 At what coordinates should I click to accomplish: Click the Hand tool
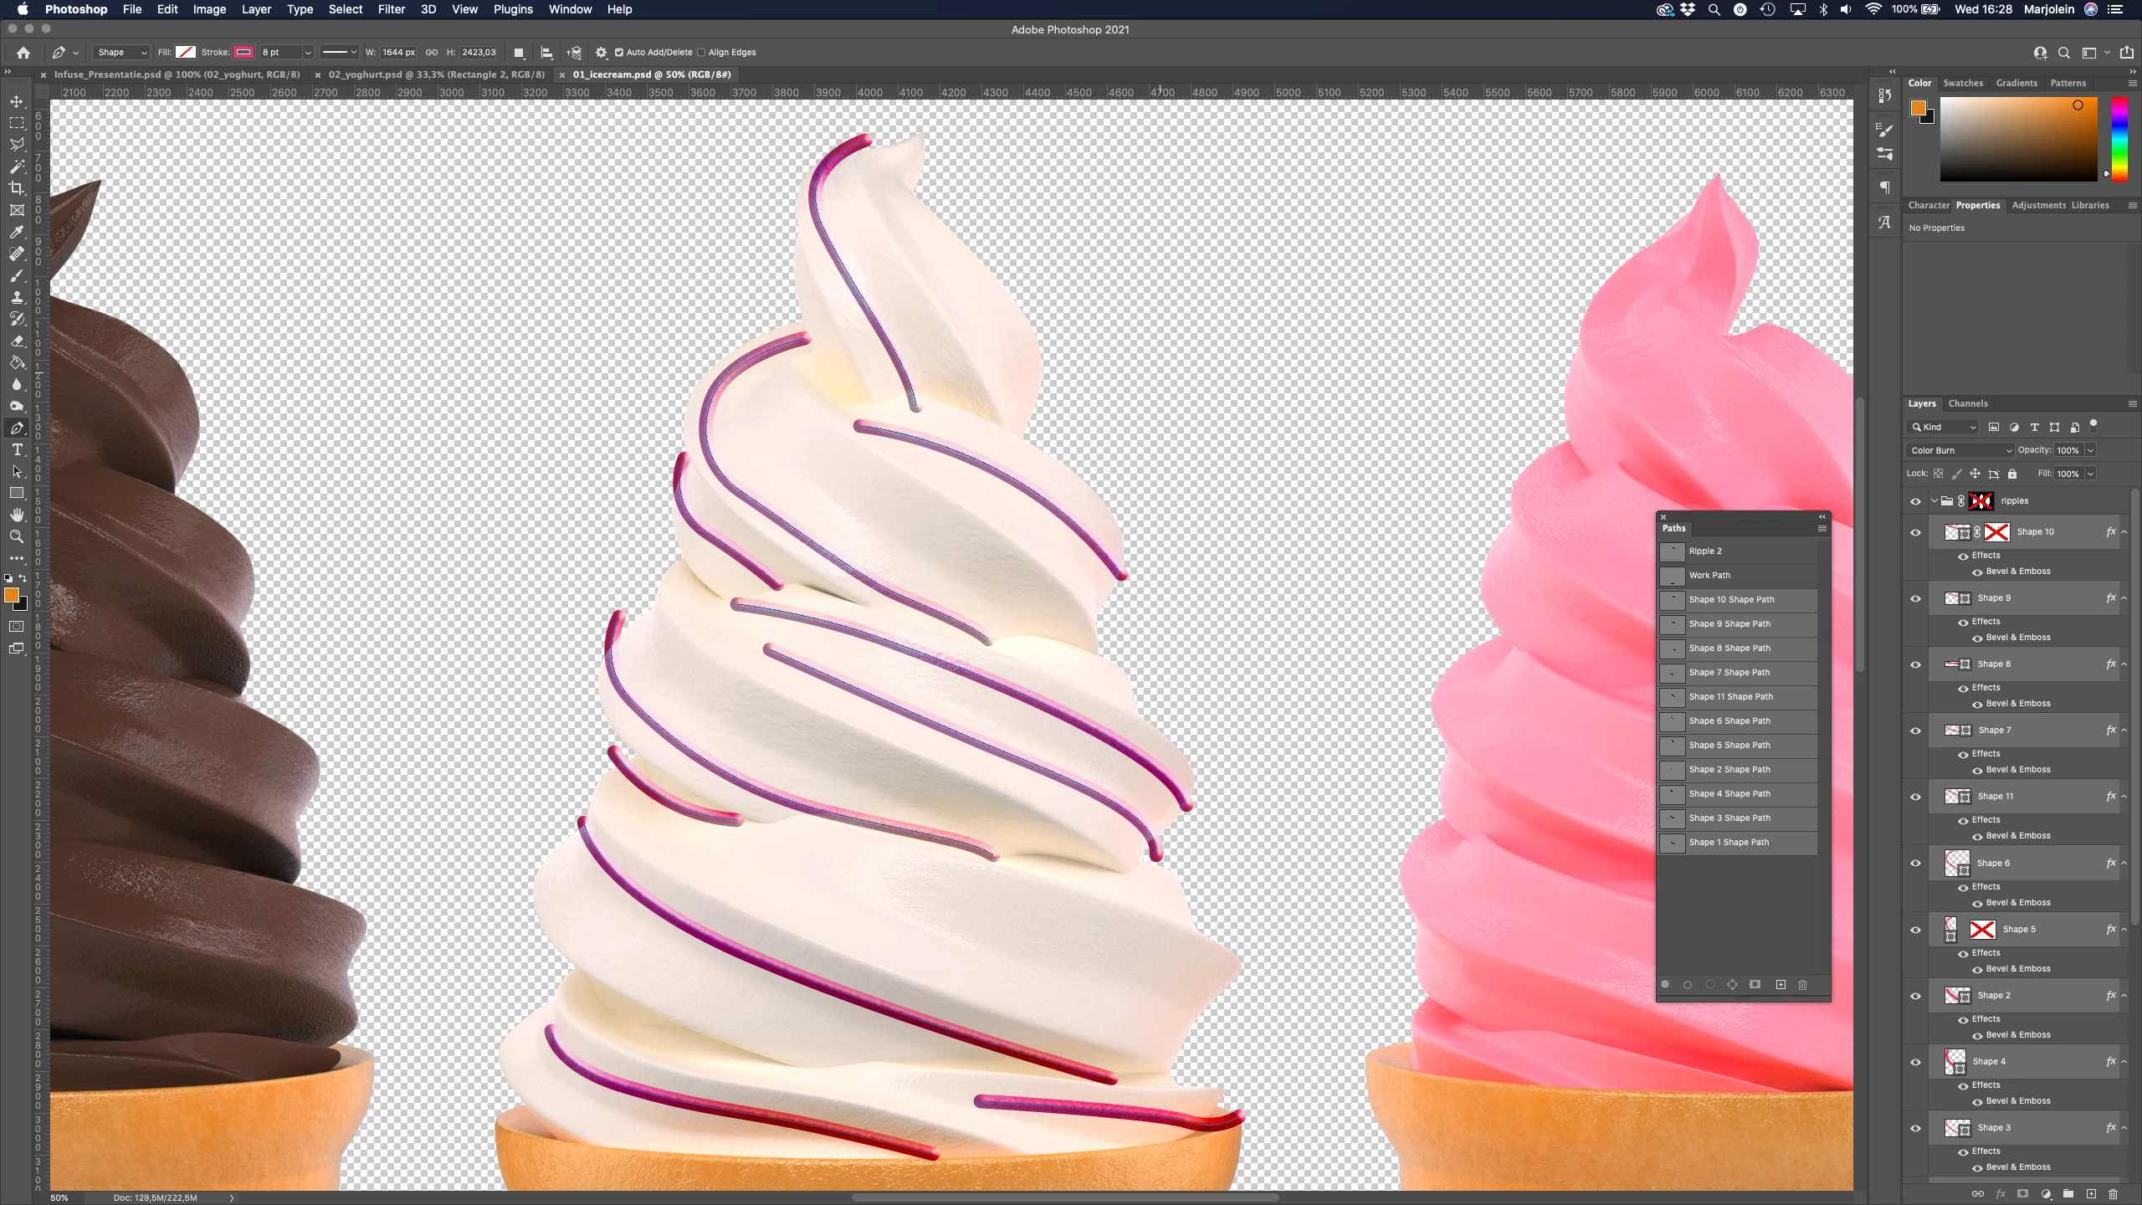[x=17, y=515]
